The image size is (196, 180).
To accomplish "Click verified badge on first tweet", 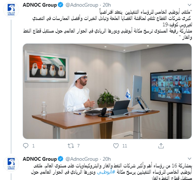I will click(61, 5).
